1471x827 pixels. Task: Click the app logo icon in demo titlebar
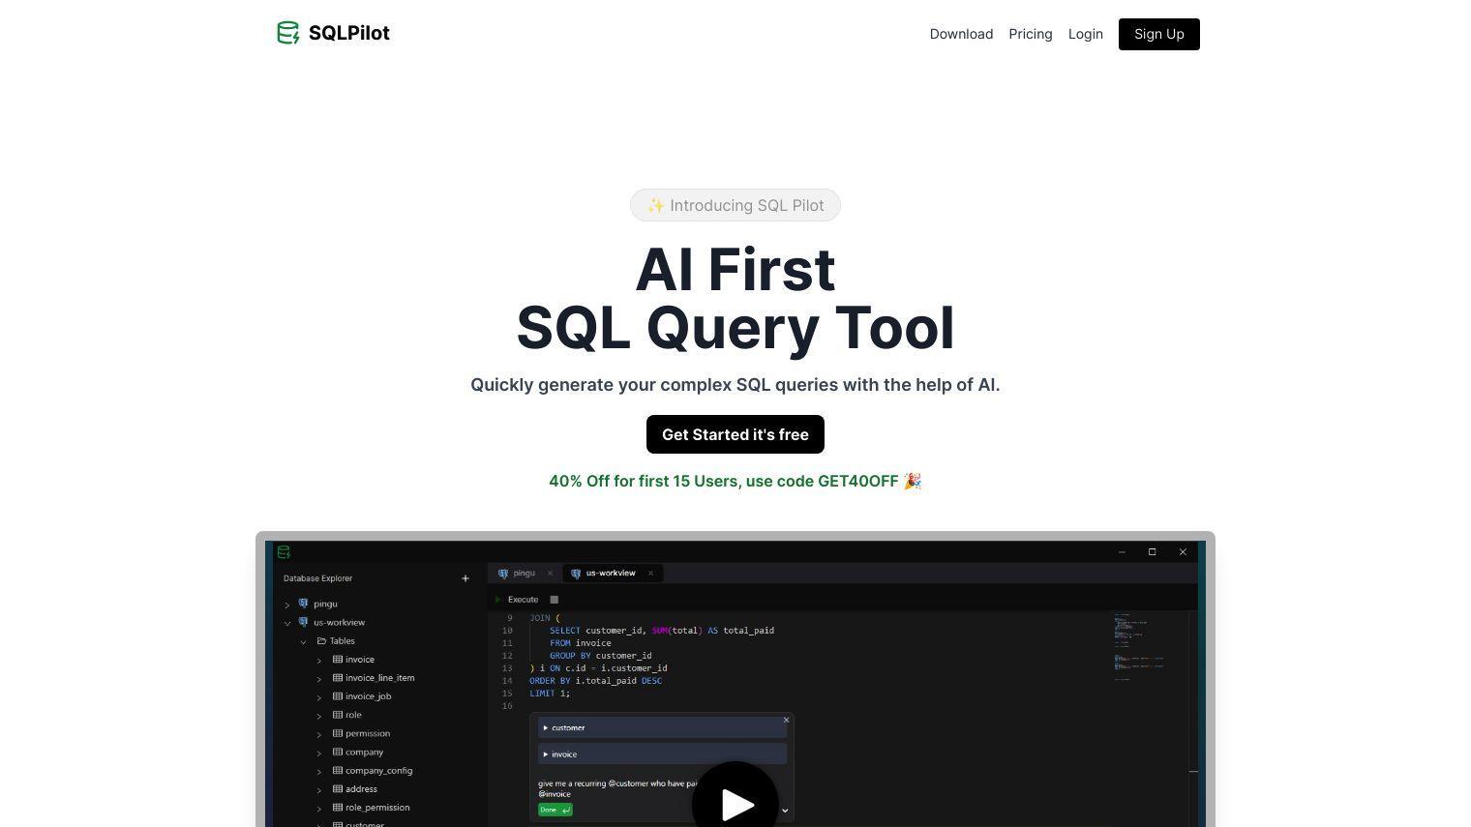click(x=284, y=552)
